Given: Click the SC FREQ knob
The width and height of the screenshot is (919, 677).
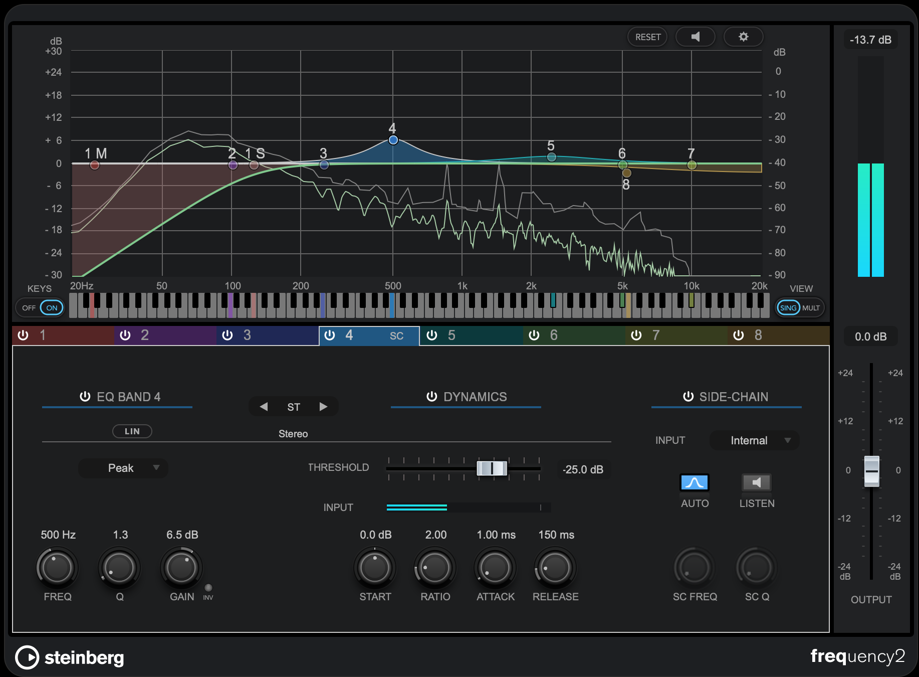Looking at the screenshot, I should pos(695,568).
